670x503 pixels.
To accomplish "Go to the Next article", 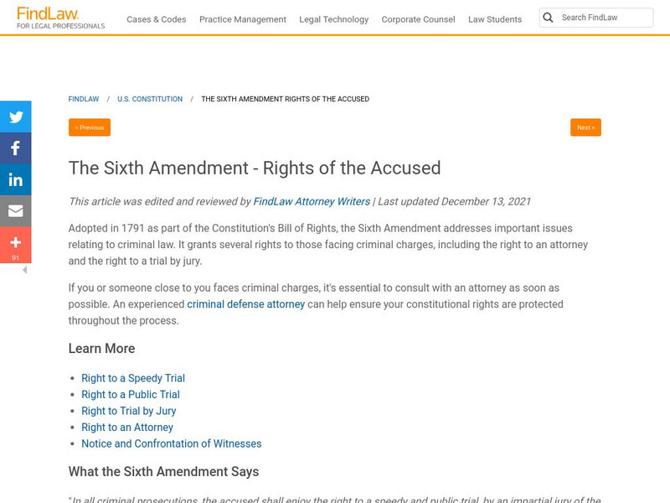I will [585, 127].
